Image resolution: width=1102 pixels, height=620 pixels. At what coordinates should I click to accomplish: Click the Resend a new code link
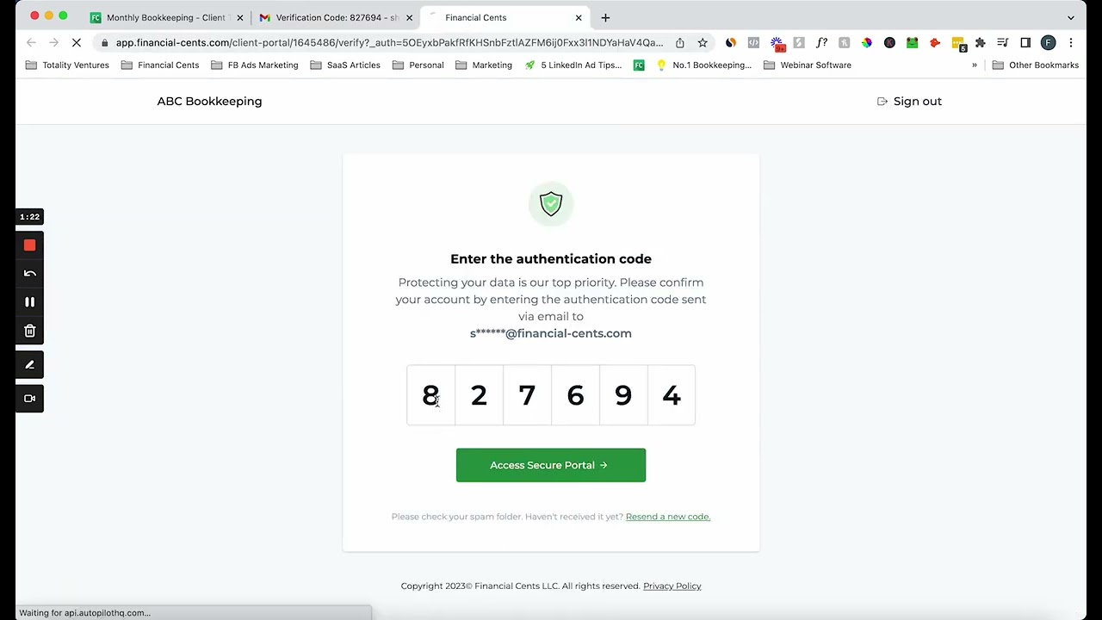(x=668, y=517)
